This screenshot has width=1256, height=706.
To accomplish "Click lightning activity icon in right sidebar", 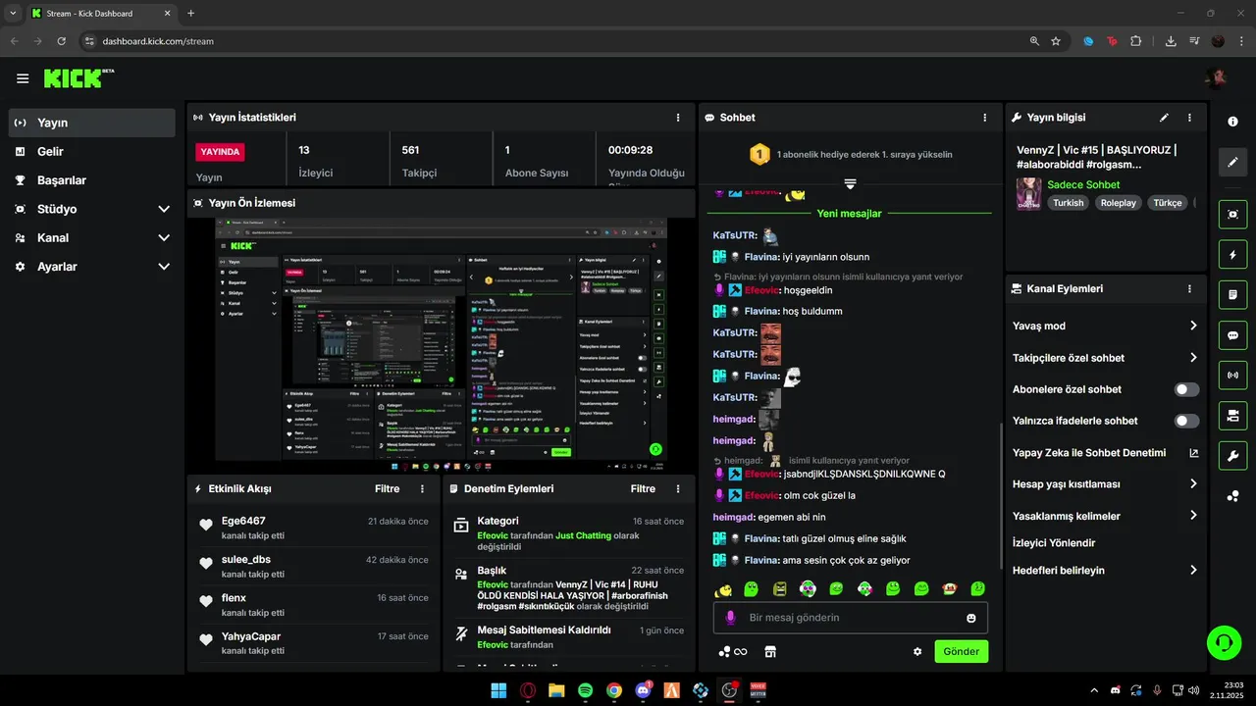I will coord(1232,255).
